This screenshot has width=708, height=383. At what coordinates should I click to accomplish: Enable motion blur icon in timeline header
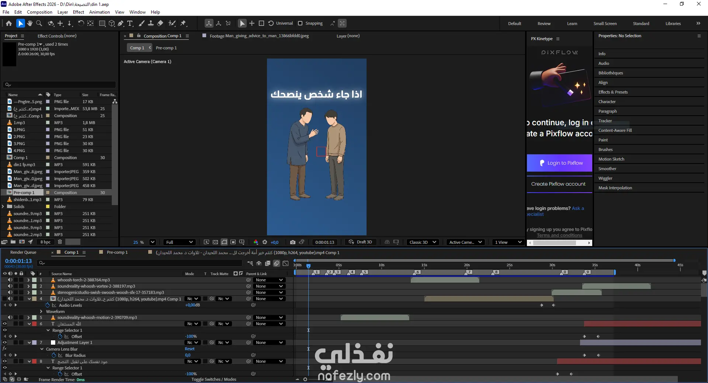point(277,263)
